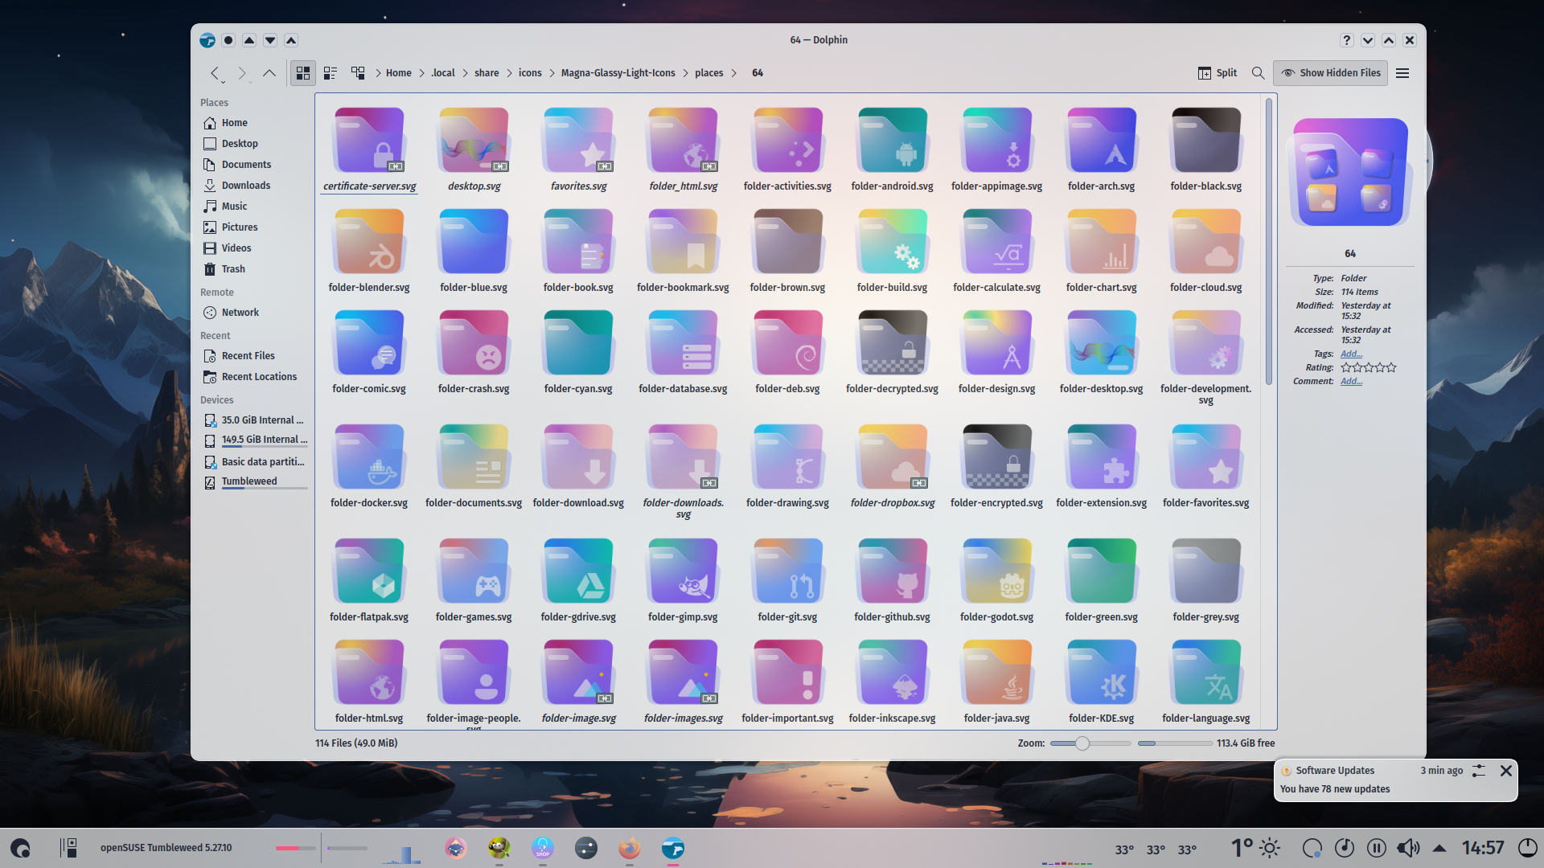Screen dimensions: 1544x868
Task: Configure Software Updates notification settings
Action: click(x=1479, y=771)
